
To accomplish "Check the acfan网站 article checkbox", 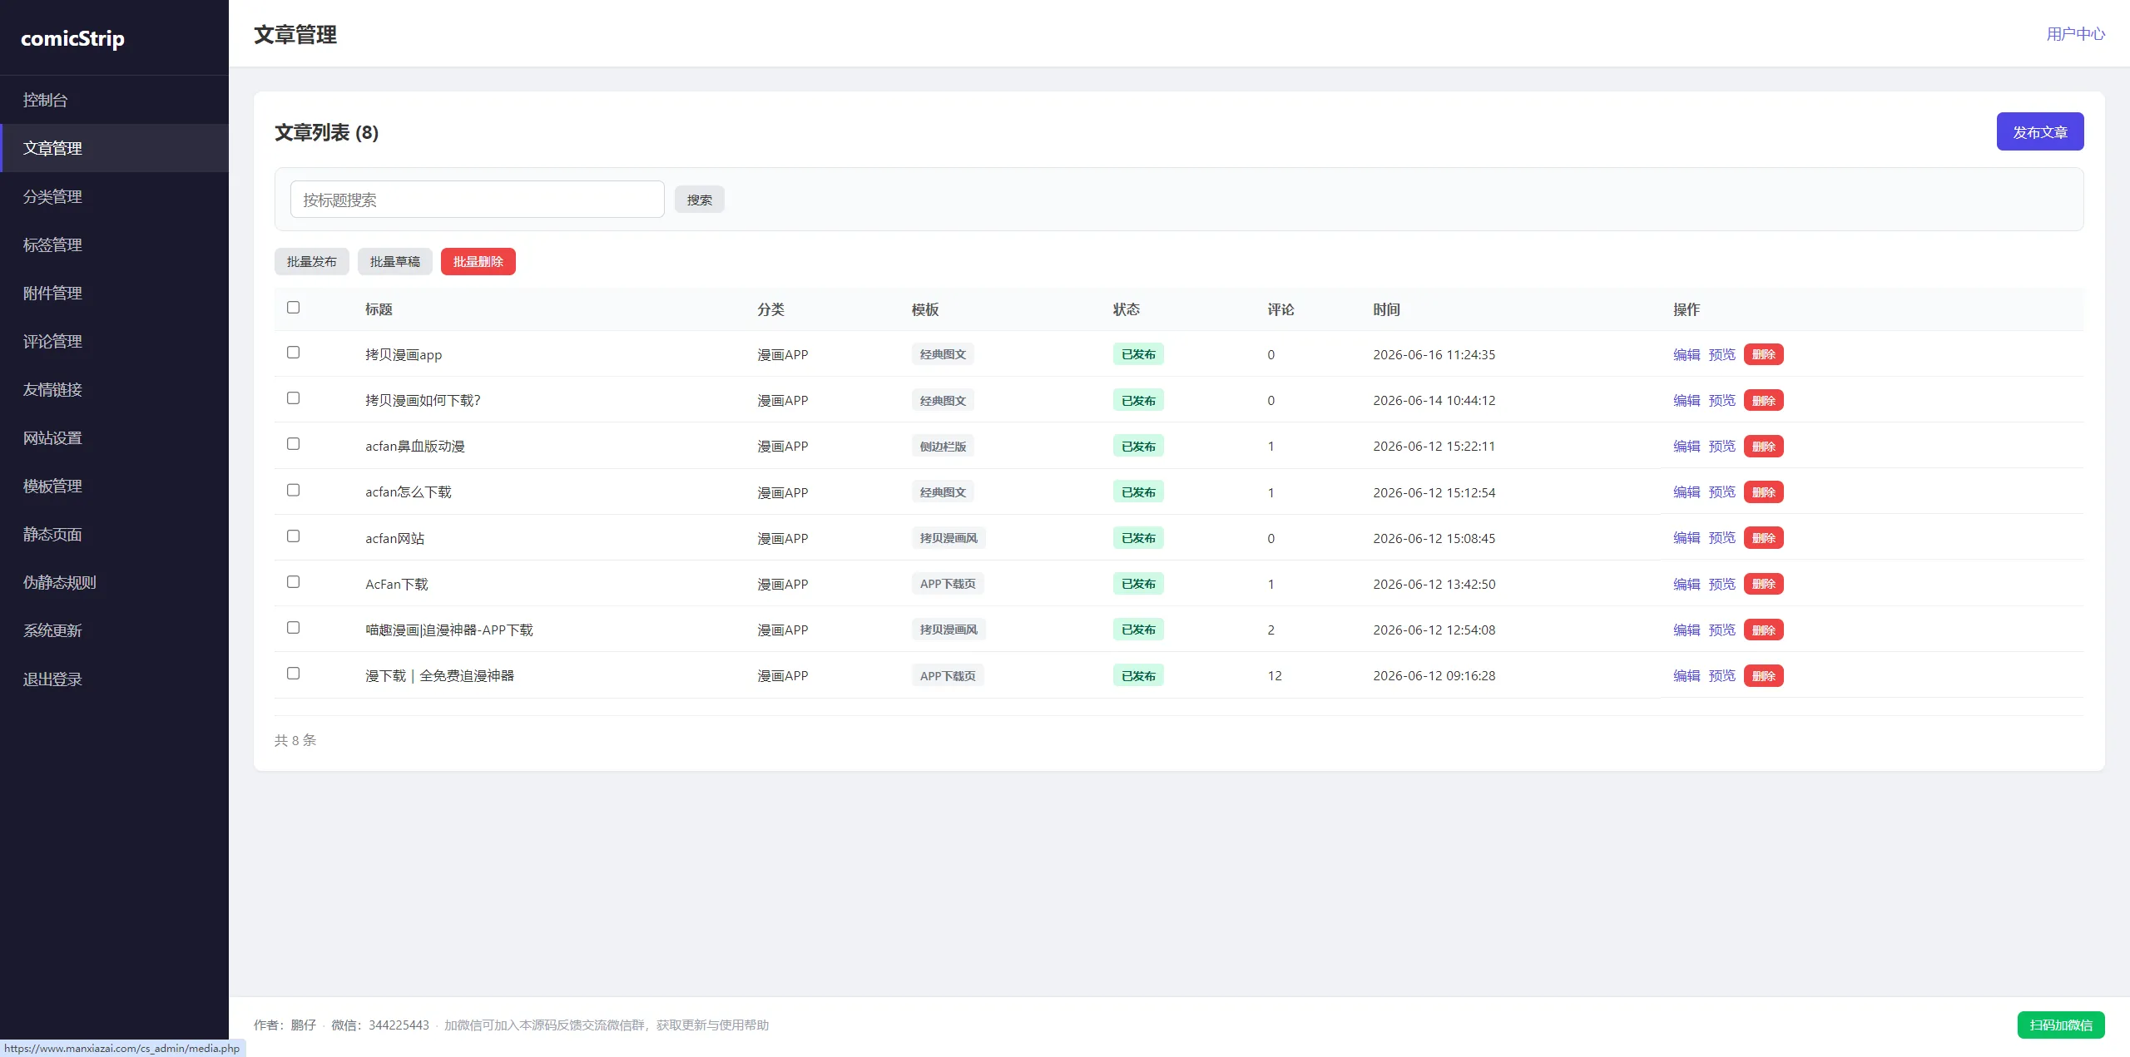I will coord(293,536).
